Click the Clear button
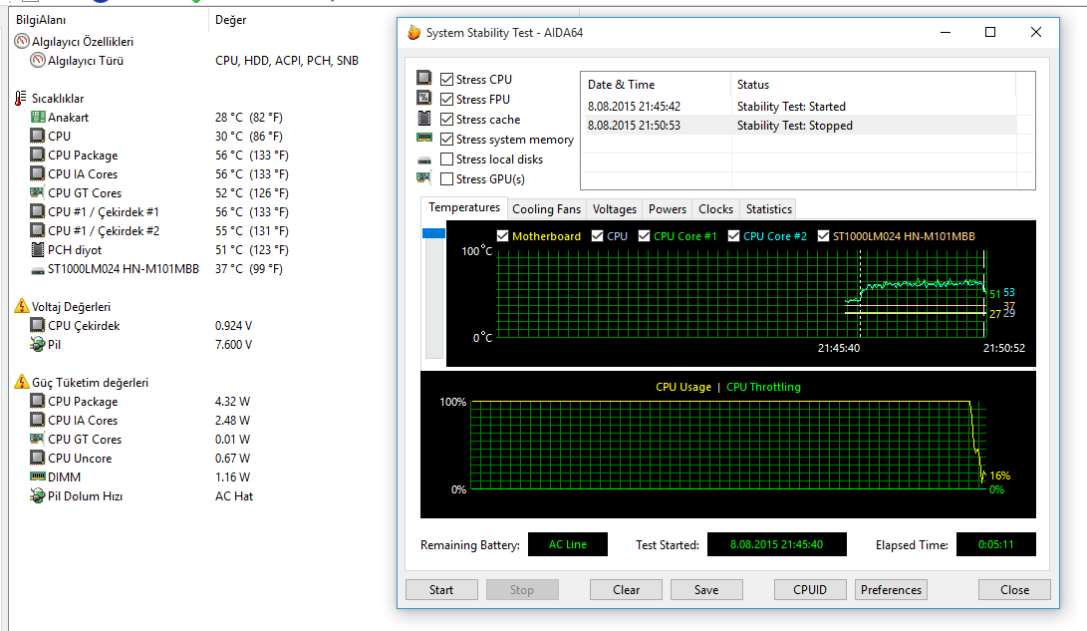This screenshot has height=631, width=1087. click(x=626, y=589)
